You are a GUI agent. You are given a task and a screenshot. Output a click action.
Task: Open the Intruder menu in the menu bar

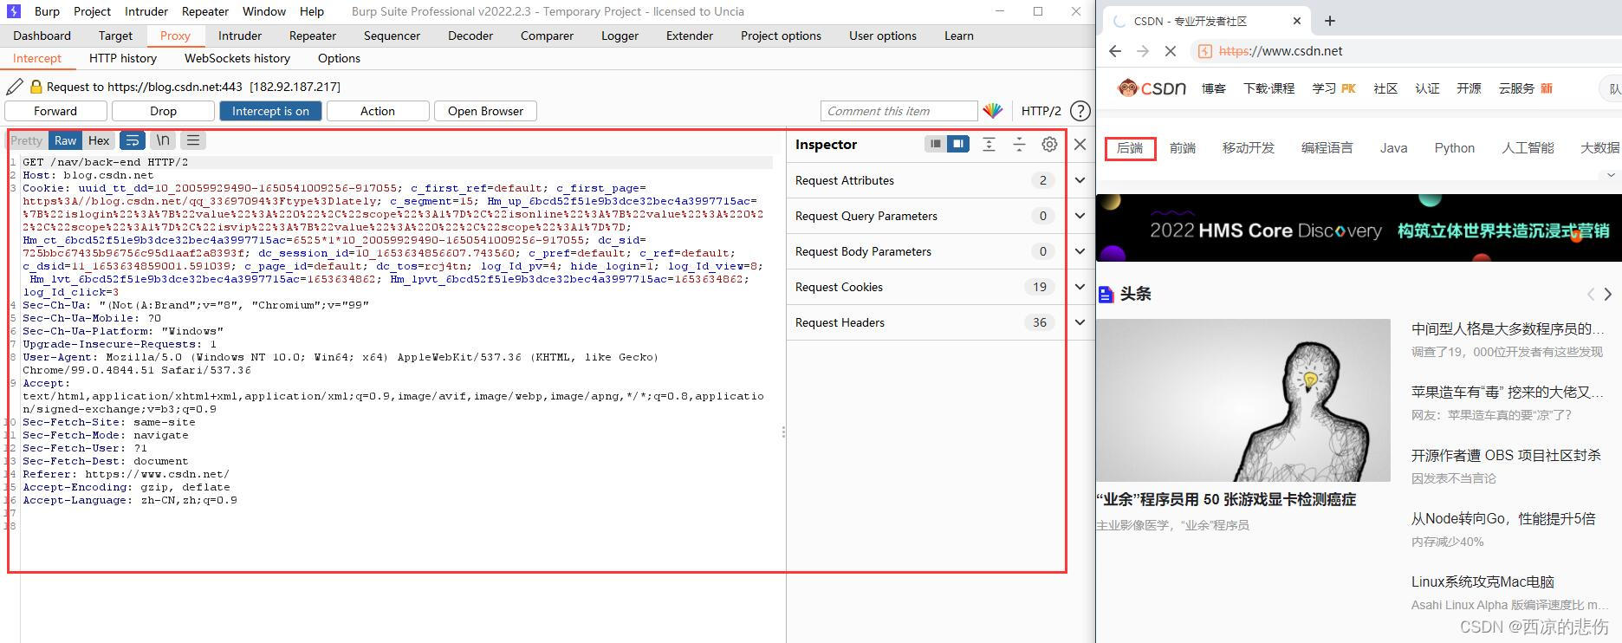pyautogui.click(x=146, y=11)
